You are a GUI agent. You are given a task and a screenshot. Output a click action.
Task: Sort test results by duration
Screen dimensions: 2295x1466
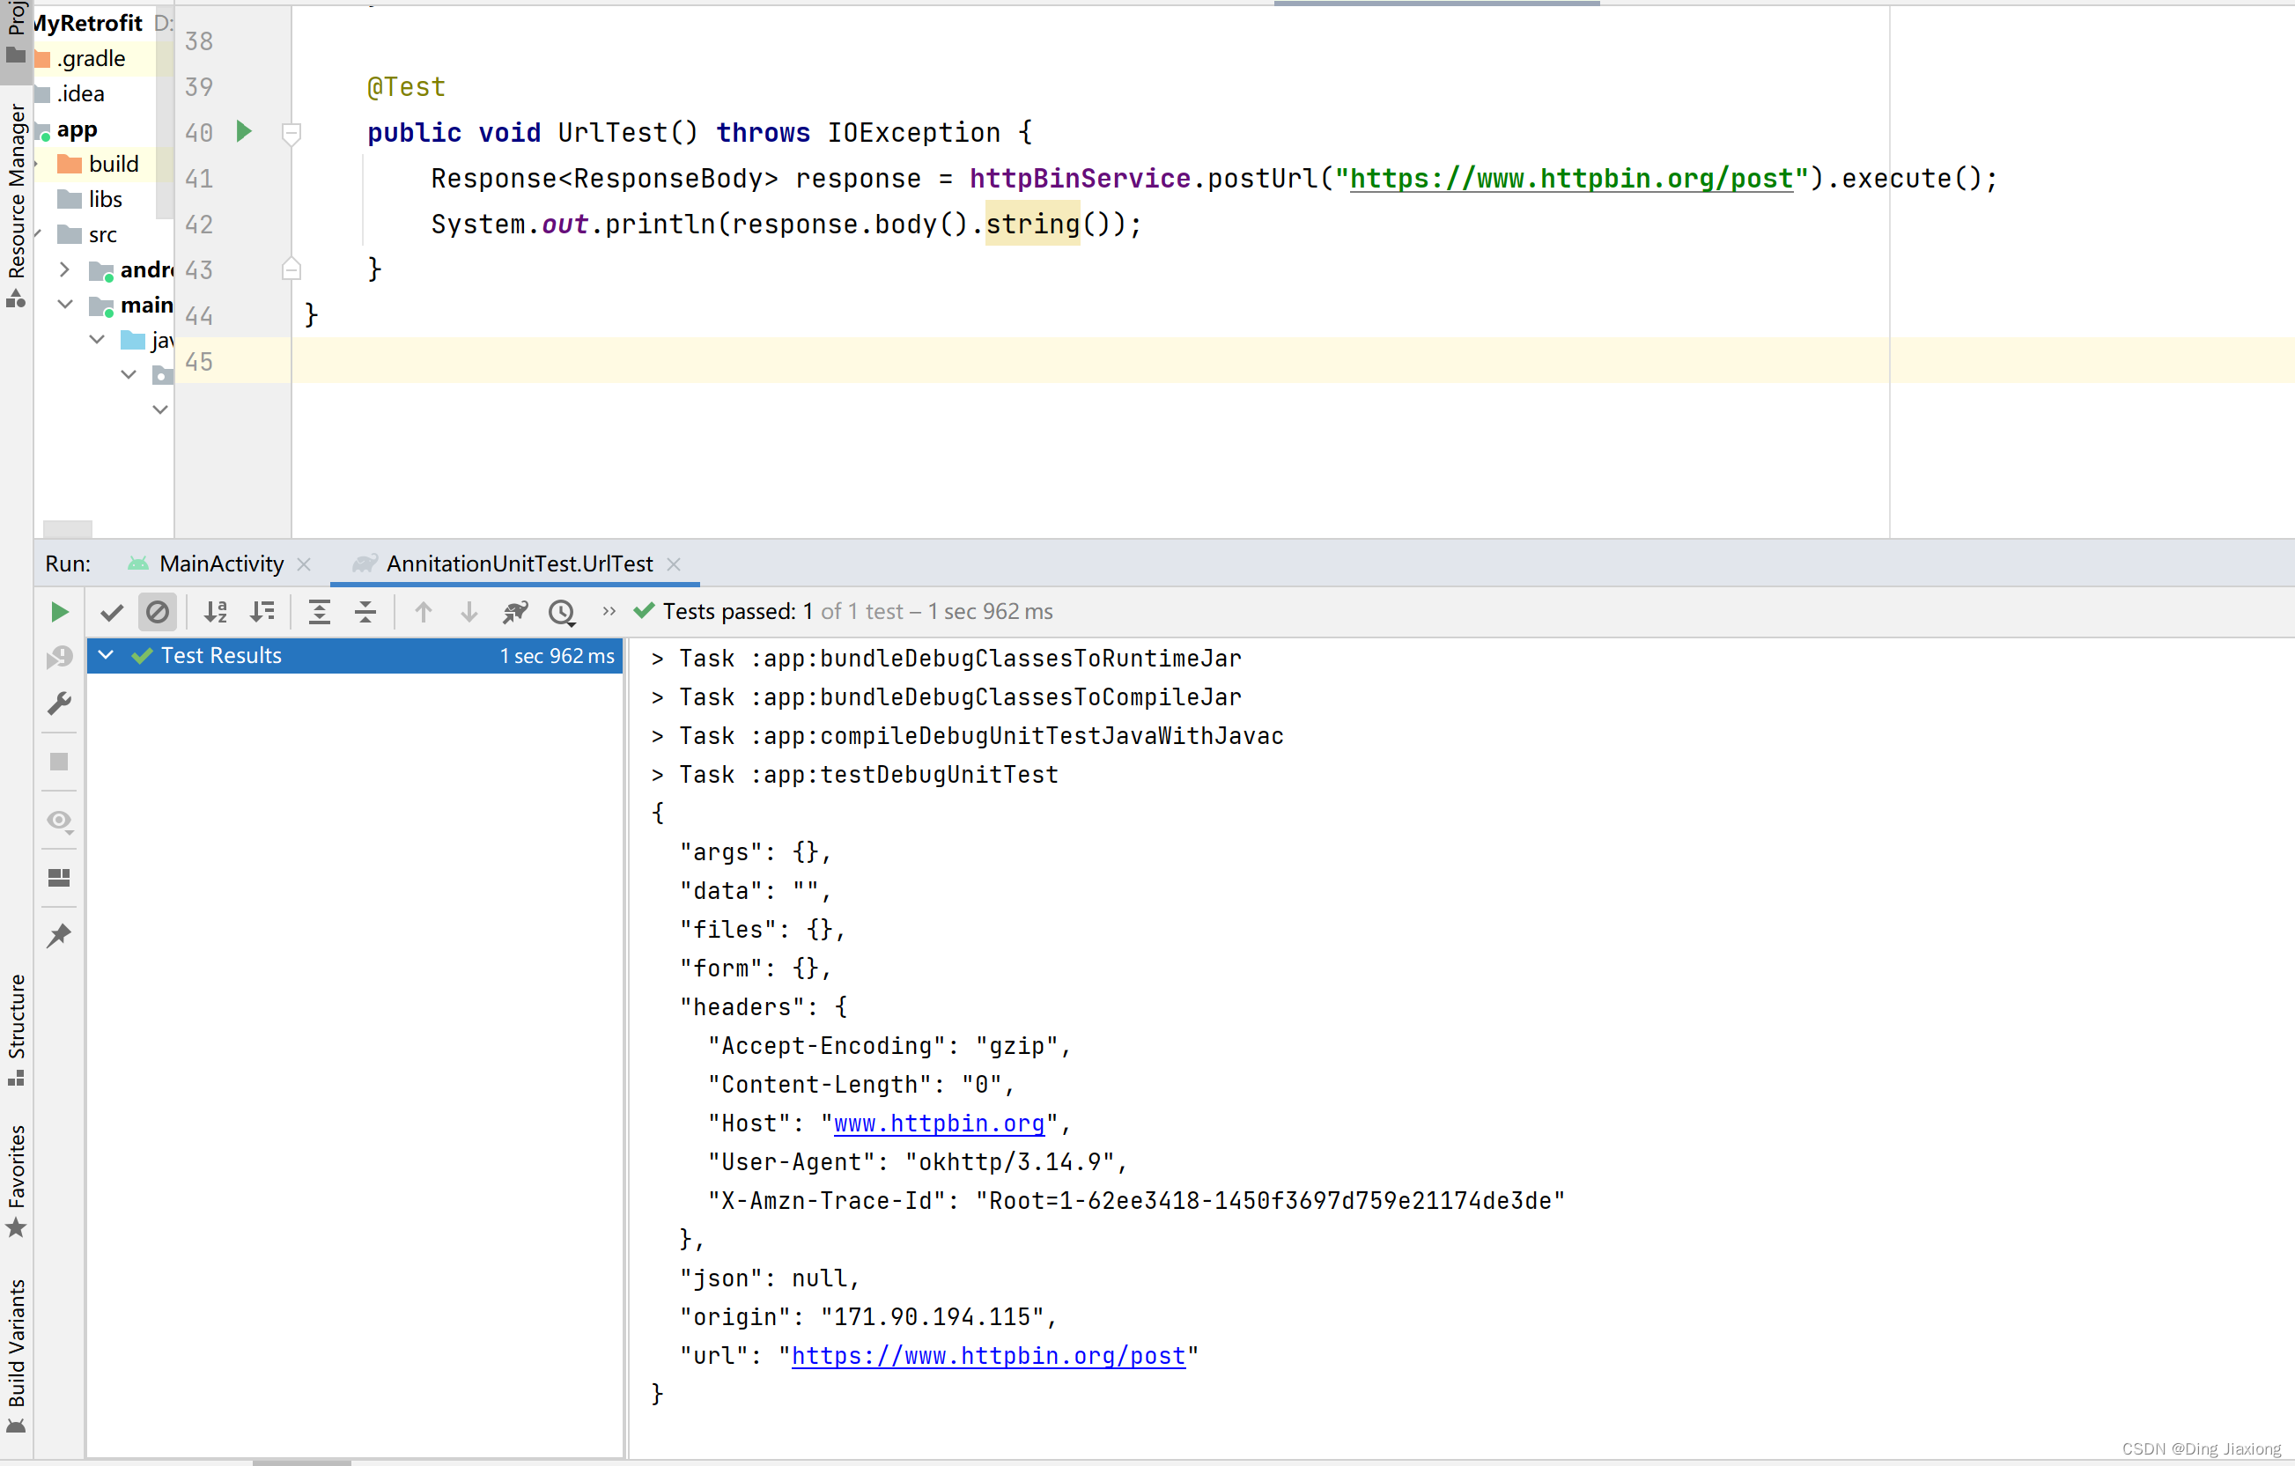pos(262,612)
